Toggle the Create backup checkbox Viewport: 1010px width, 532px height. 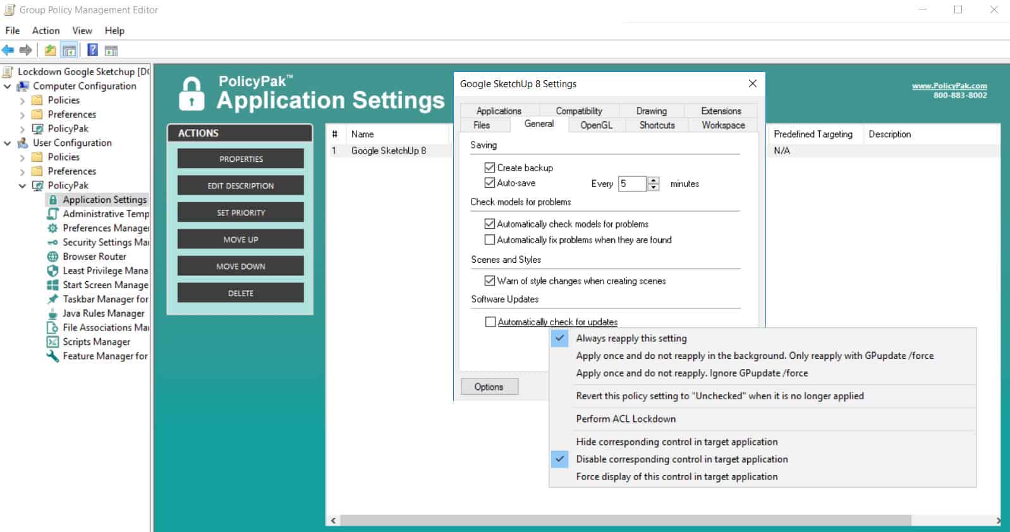489,167
